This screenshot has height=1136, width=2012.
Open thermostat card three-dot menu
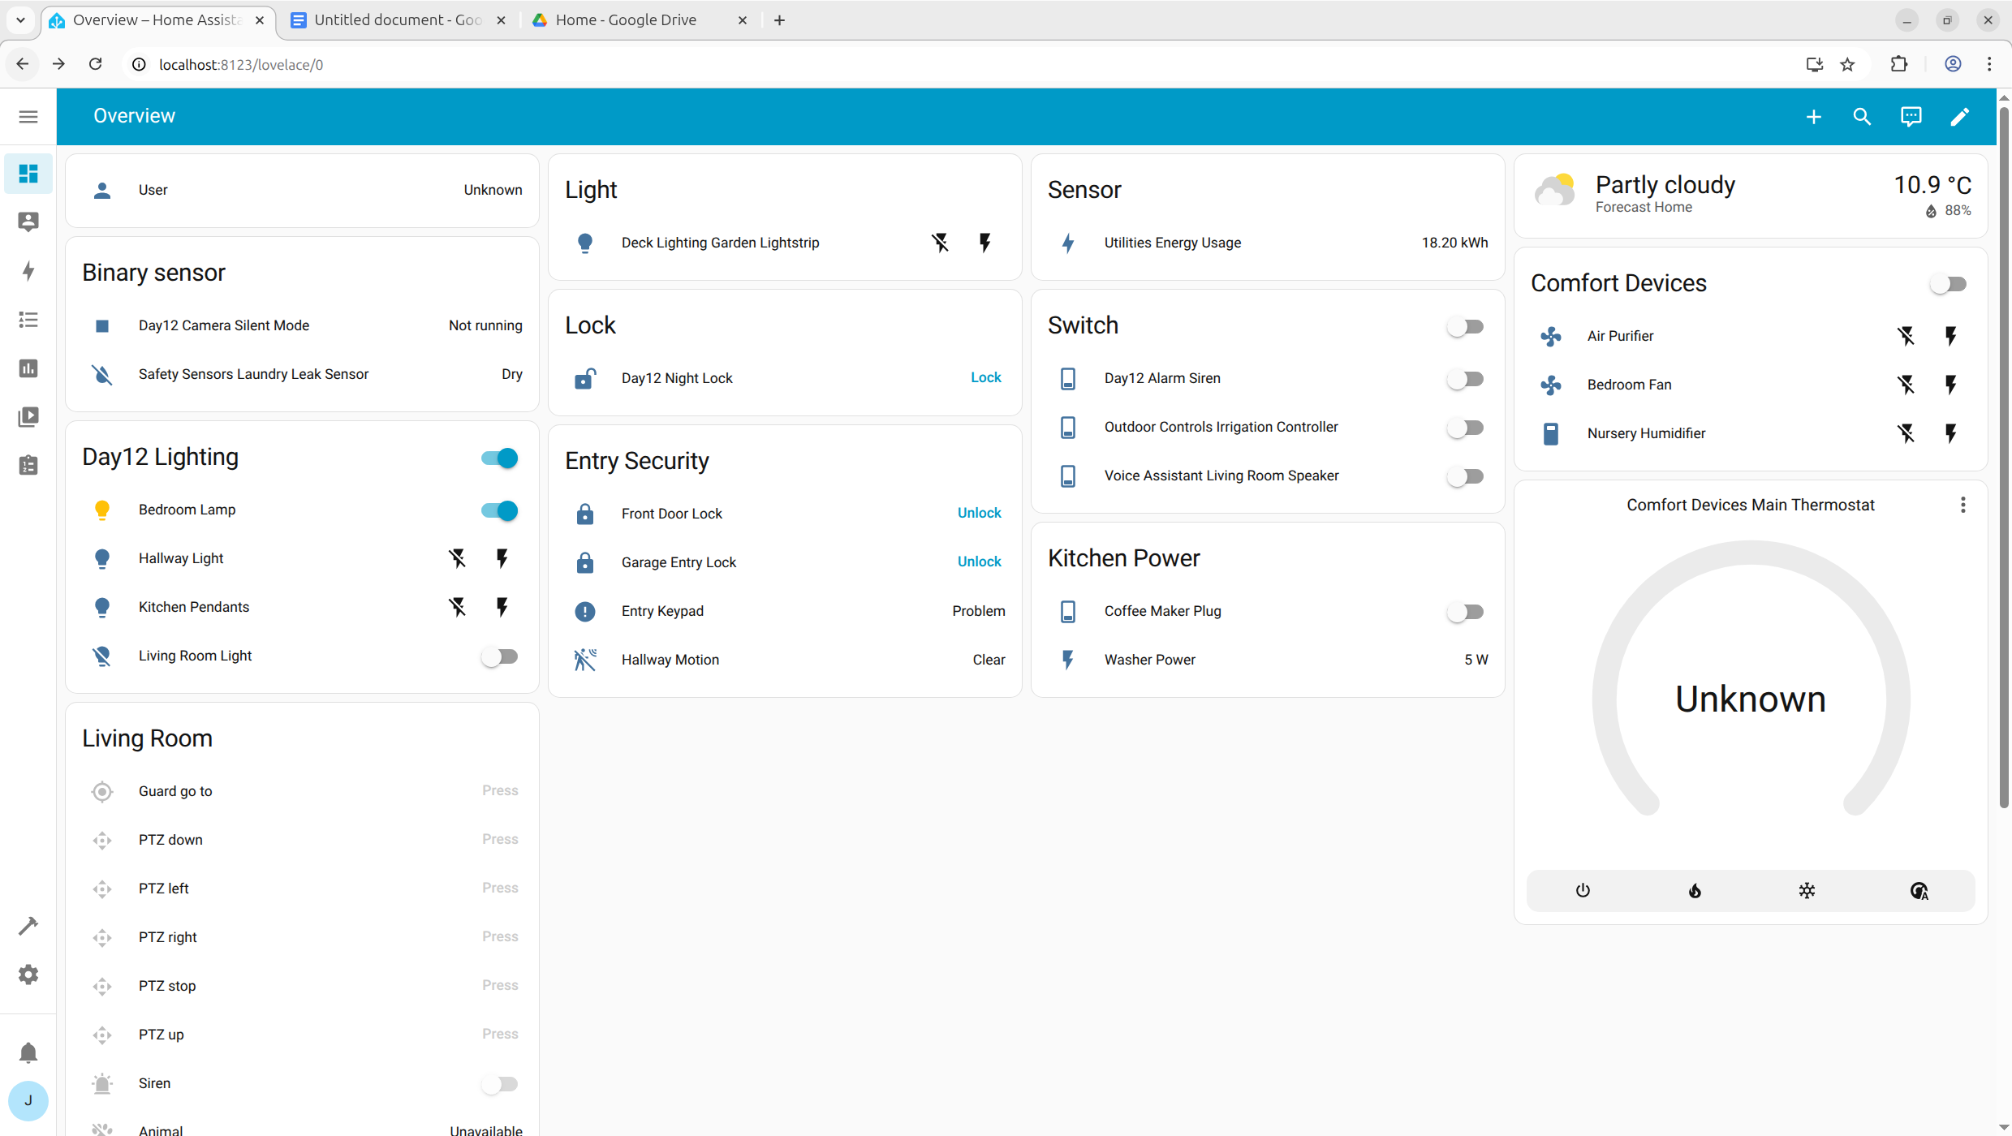pyautogui.click(x=1962, y=505)
